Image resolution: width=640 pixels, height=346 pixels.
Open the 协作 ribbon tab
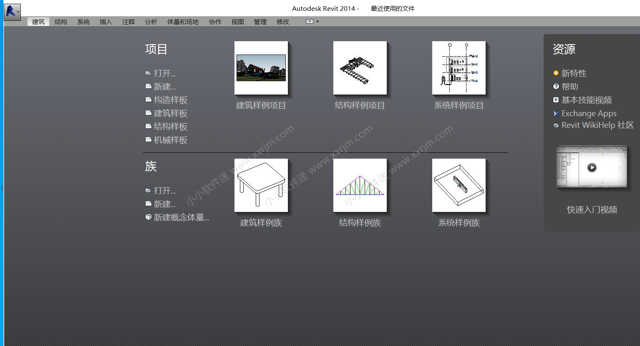tap(215, 22)
